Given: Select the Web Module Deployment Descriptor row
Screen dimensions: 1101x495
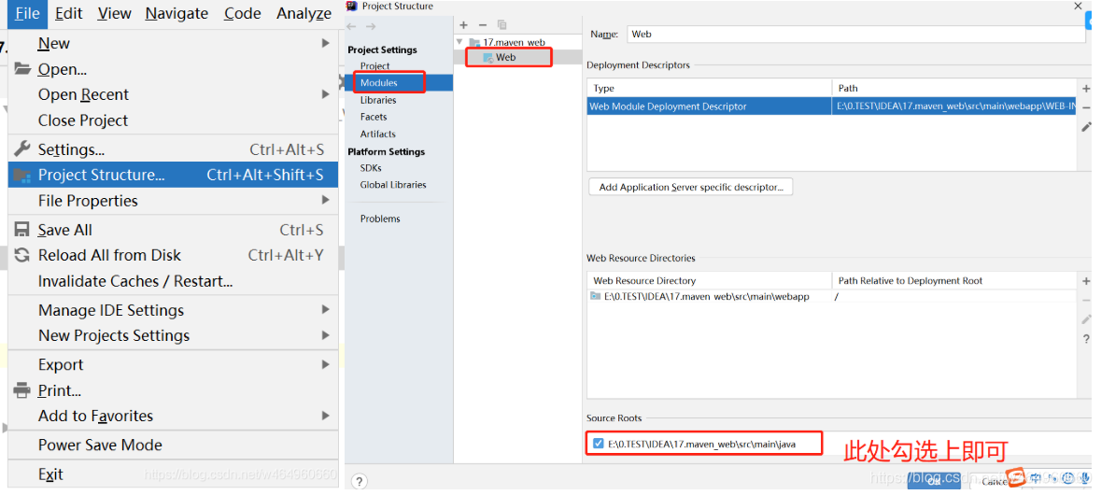Looking at the screenshot, I should (x=831, y=106).
